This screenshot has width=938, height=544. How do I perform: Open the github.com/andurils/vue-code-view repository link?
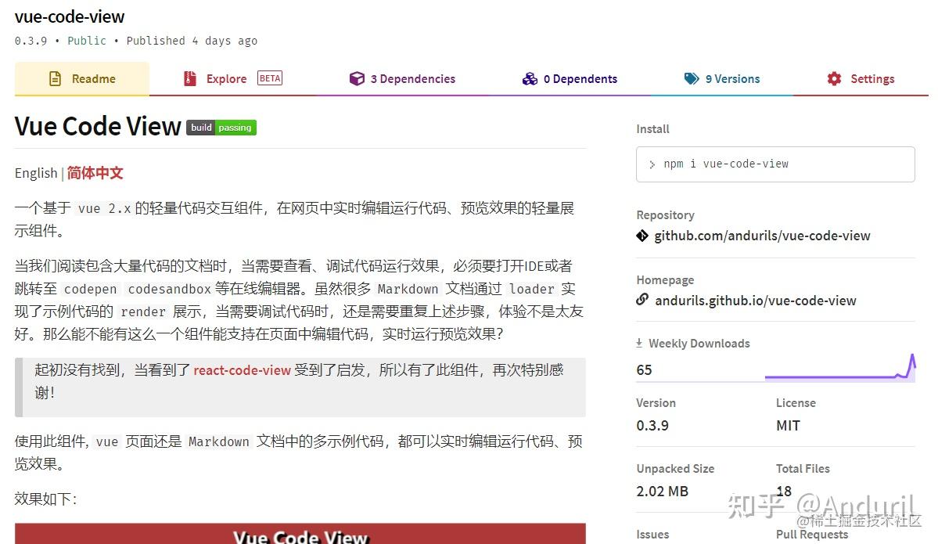pos(763,235)
